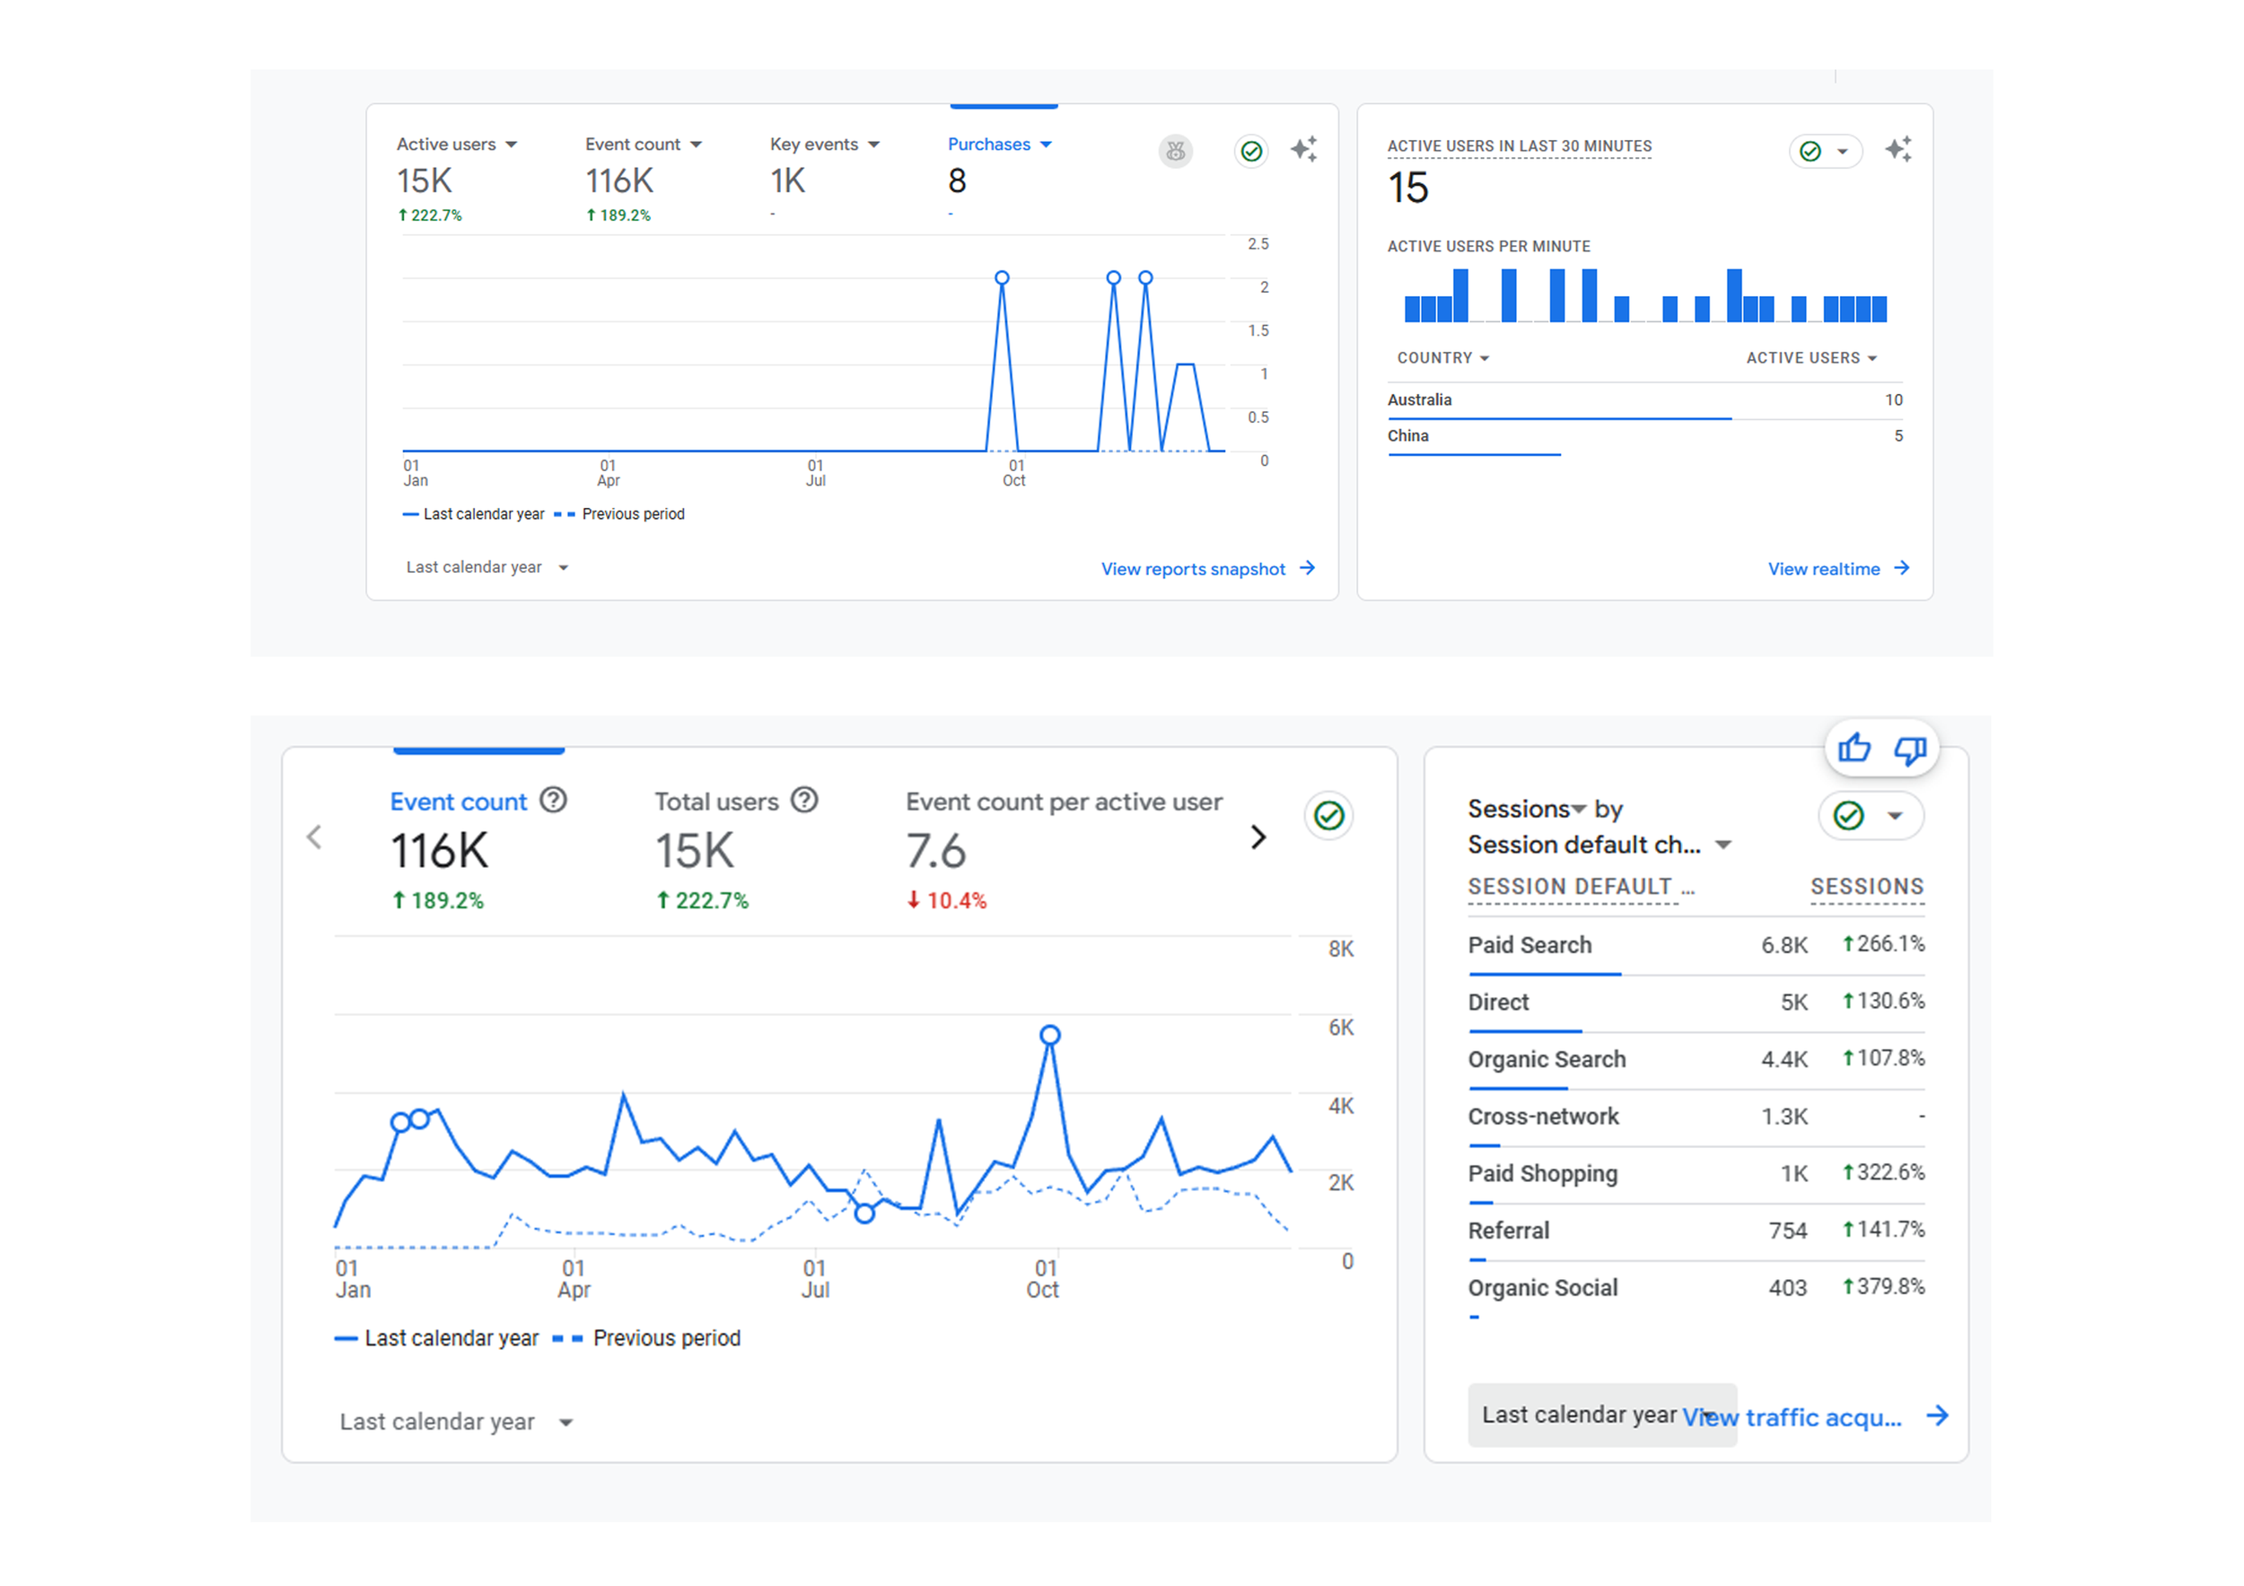Click the grayed anomaly icon beside Purchases
Screen dimensions: 2244x1586
point(1175,151)
